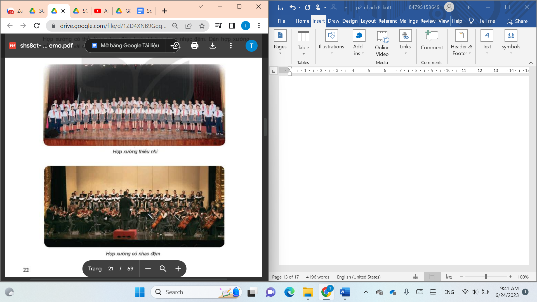This screenshot has height=302, width=537.
Task: Zoom out the PDF page
Action: 148,269
